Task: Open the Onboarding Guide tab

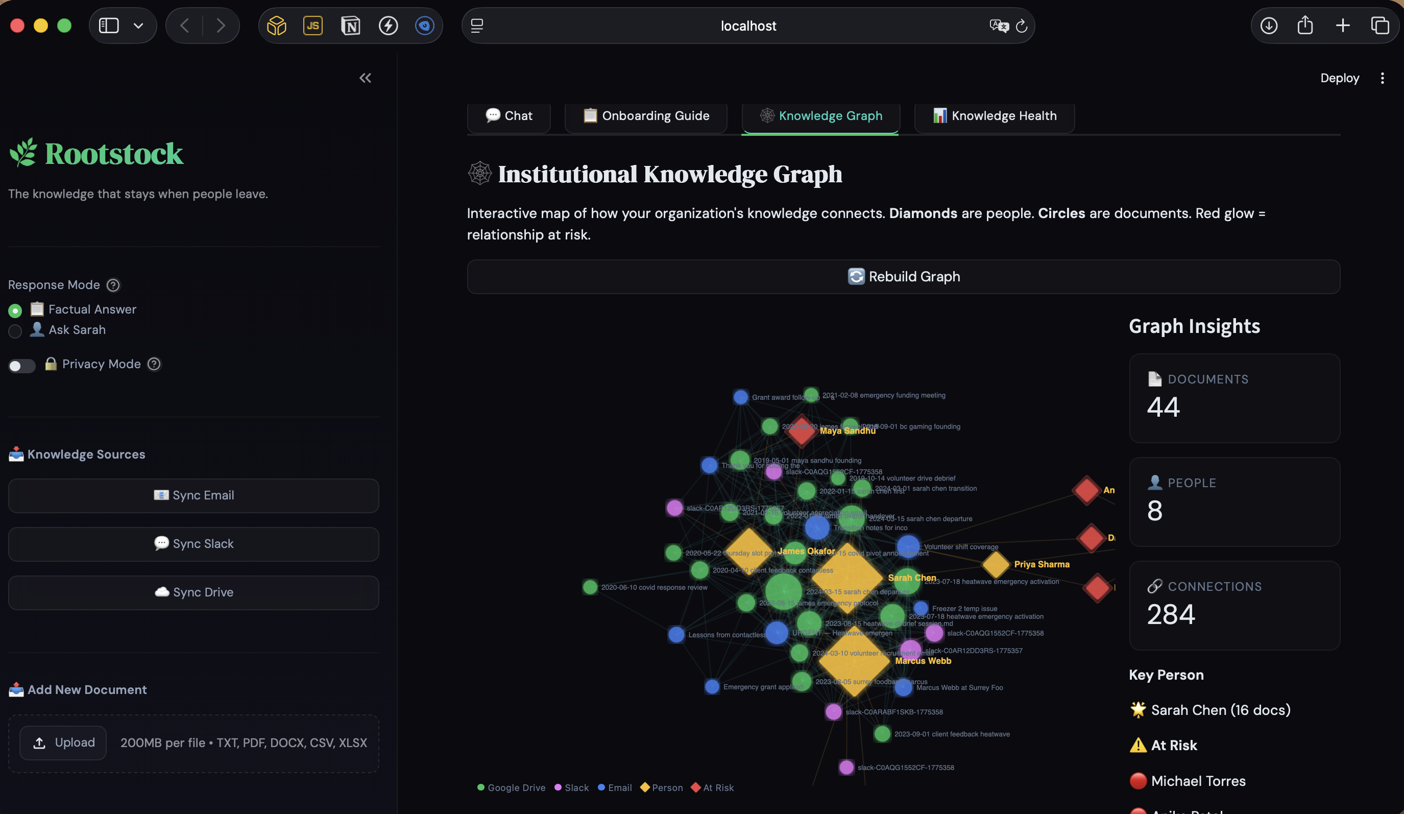Action: pyautogui.click(x=646, y=116)
